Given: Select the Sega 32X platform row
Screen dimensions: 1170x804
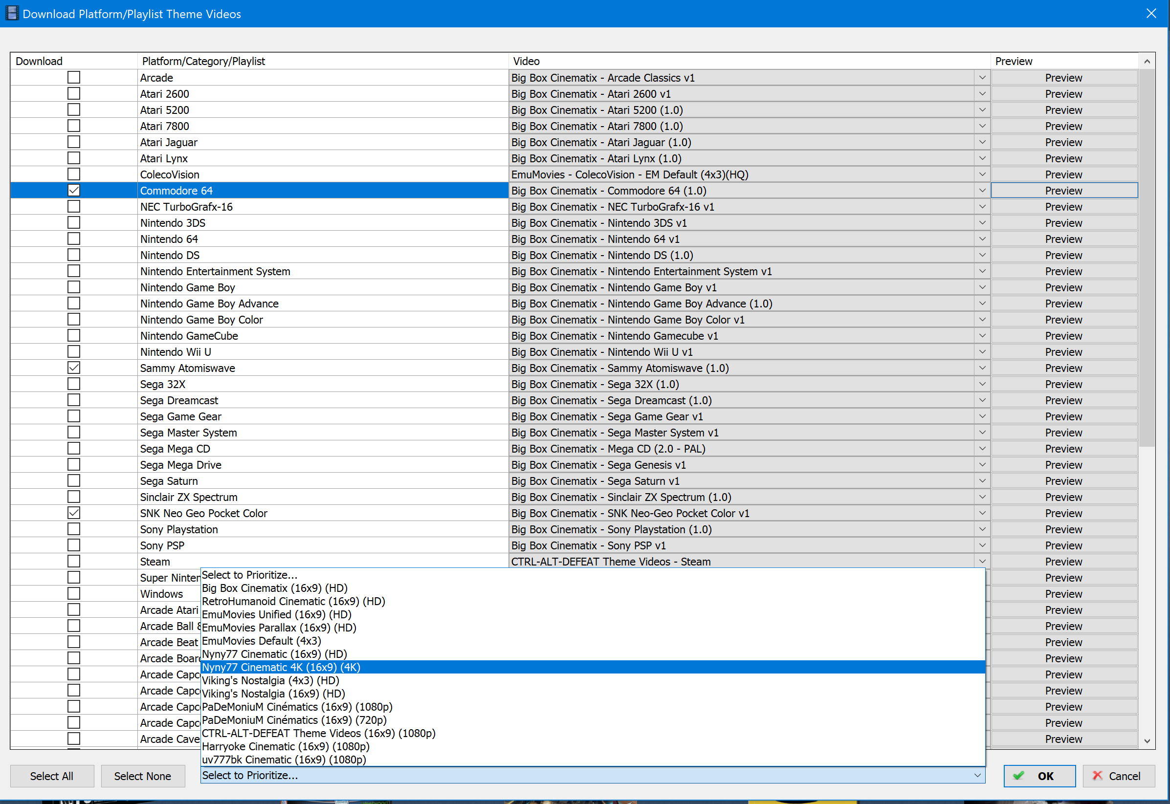Looking at the screenshot, I should point(323,384).
